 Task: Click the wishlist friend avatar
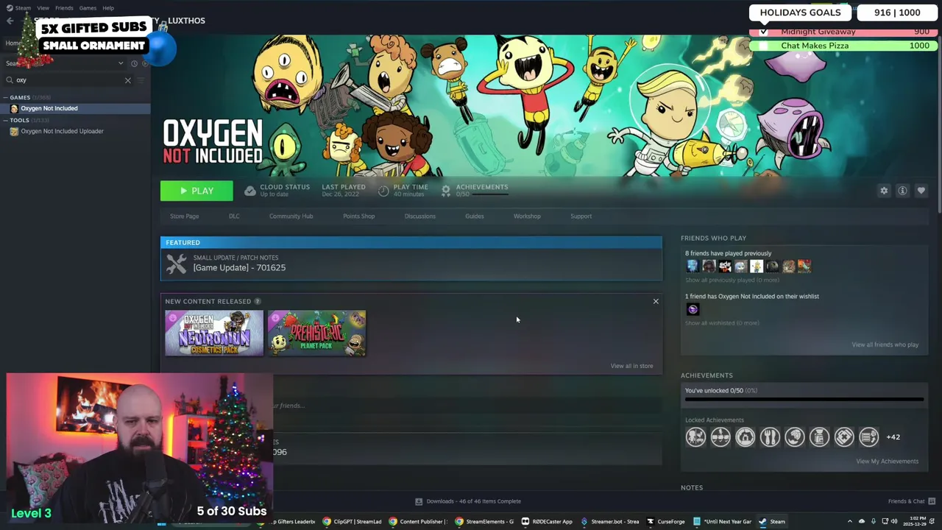click(x=693, y=310)
